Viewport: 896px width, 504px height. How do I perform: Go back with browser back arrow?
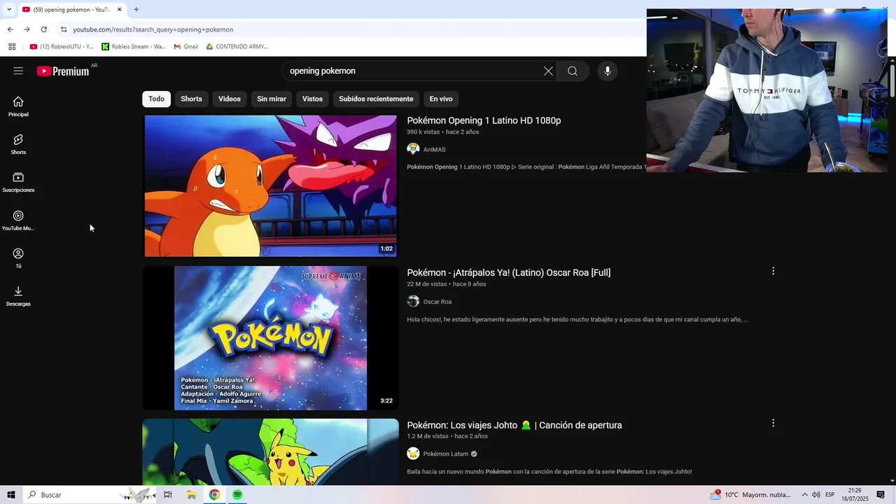tap(10, 29)
